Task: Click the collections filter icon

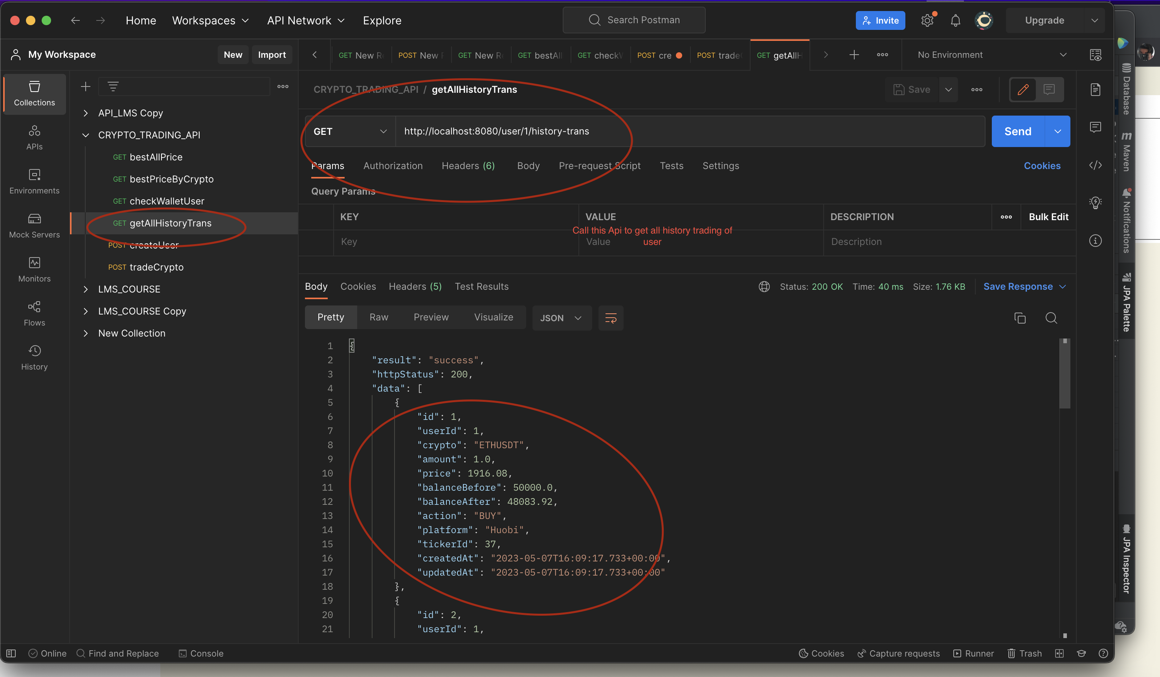Action: 113,86
